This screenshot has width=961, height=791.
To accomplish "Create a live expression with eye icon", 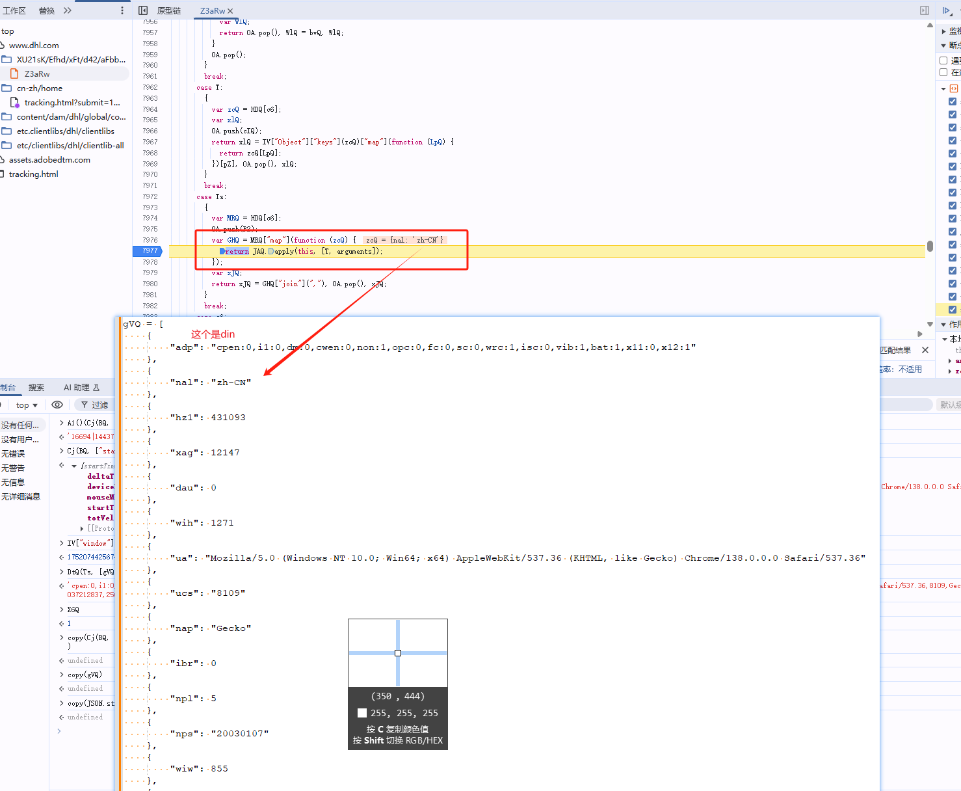I will point(57,405).
